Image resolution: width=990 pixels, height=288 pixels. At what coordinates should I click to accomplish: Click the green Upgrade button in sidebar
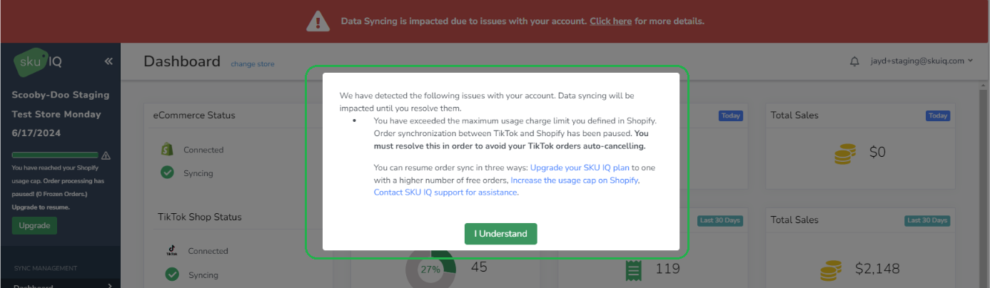coord(34,225)
